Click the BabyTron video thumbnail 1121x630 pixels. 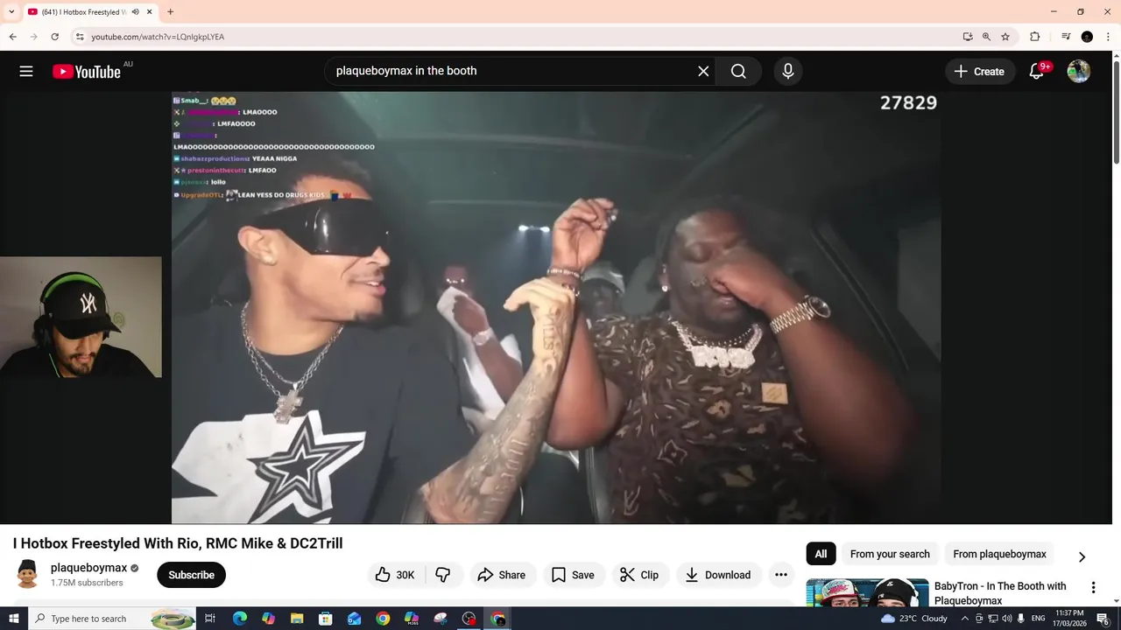pyautogui.click(x=867, y=592)
